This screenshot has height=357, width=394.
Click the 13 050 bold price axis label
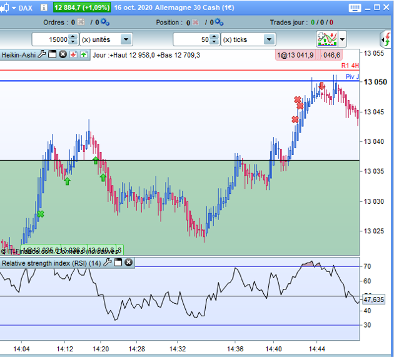tap(375, 82)
